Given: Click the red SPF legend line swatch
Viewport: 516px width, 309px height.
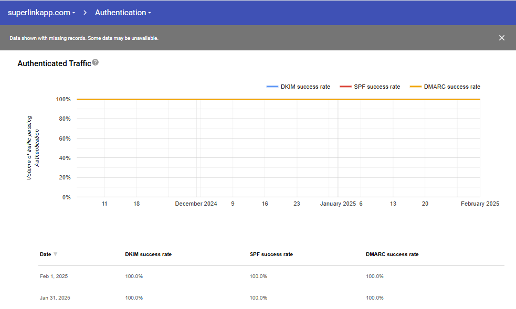Looking at the screenshot, I should (345, 87).
